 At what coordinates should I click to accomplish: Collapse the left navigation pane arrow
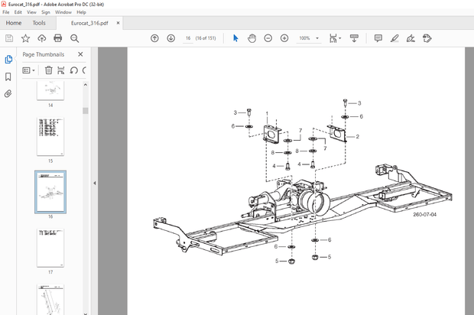pyautogui.click(x=95, y=183)
